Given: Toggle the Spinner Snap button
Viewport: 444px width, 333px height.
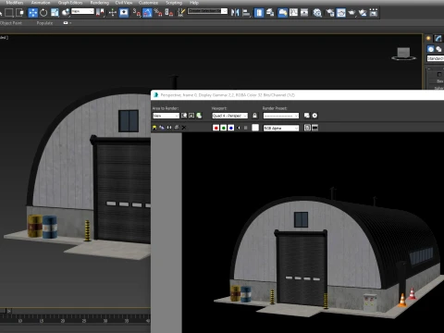Looking at the screenshot, I should tap(169, 13).
